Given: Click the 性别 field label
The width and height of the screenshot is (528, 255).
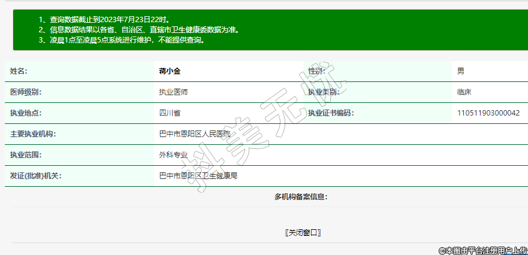Looking at the screenshot, I should [x=316, y=71].
